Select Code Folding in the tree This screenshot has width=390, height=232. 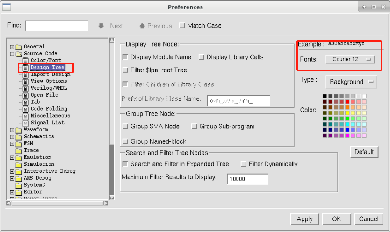[49, 109]
